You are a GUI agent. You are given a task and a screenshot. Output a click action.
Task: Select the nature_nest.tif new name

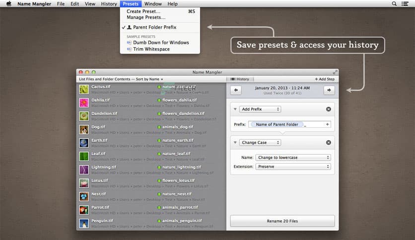point(177,194)
